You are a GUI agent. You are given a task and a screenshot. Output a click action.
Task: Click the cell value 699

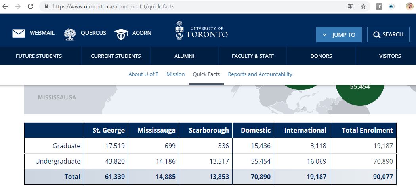pyautogui.click(x=170, y=146)
